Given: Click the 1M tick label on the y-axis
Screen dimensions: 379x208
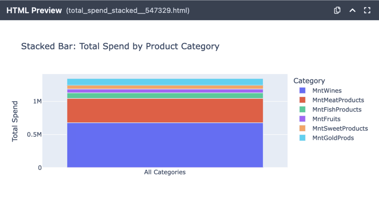Looking at the screenshot, I should tap(37, 101).
